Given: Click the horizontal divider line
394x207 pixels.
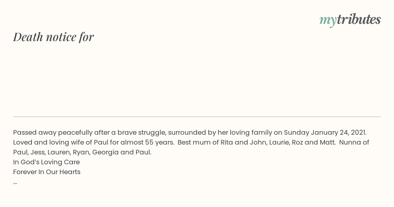Looking at the screenshot, I should [x=197, y=117].
